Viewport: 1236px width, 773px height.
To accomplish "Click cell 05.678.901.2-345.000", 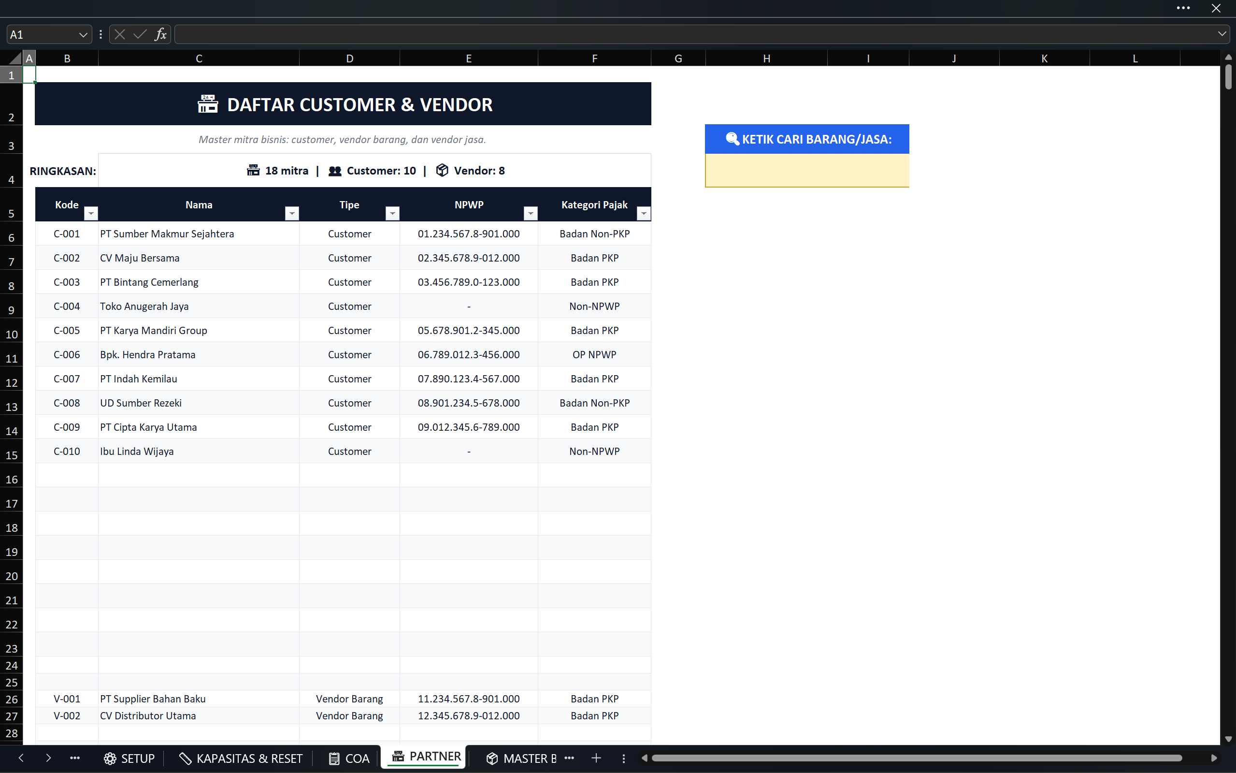I will point(469,330).
